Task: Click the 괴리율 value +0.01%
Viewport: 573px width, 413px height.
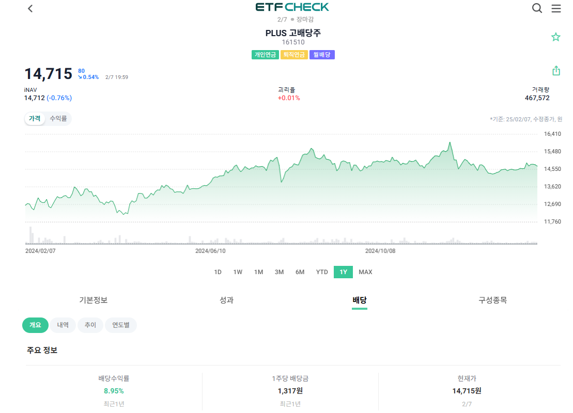Action: pos(289,98)
